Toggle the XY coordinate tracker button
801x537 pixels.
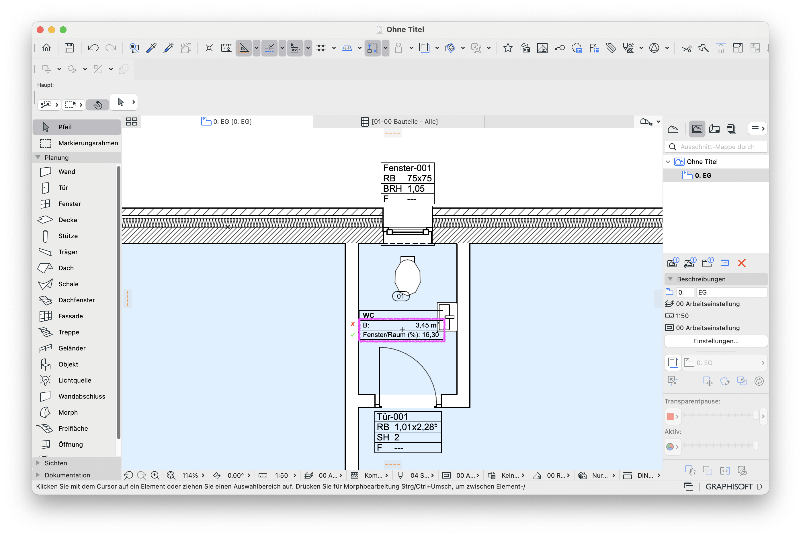pos(295,48)
